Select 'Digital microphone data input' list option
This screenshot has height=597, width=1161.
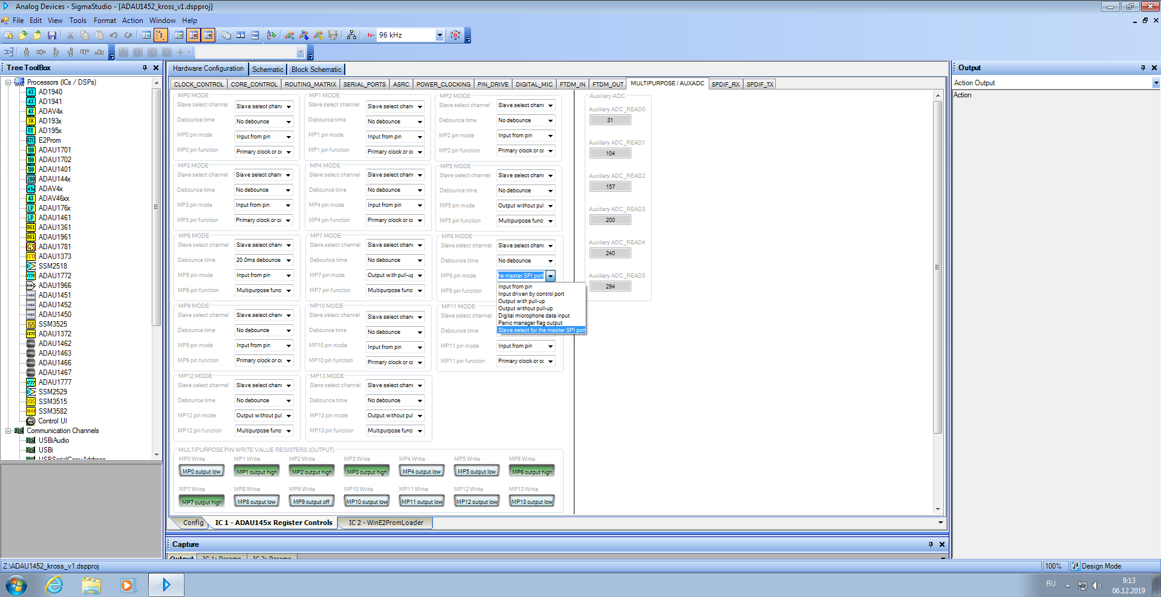click(533, 316)
